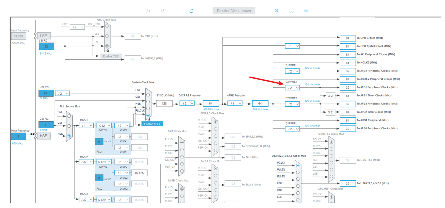Click the HSE input frequency field

pyautogui.click(x=18, y=136)
